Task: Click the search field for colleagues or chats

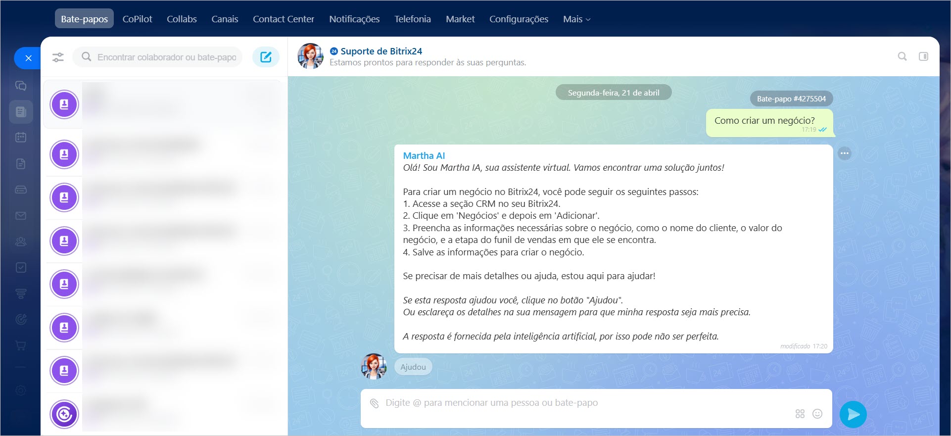Action: click(x=157, y=57)
